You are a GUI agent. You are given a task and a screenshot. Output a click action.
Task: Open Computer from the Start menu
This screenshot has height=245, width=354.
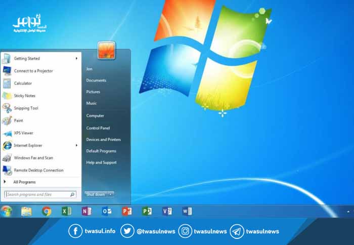pos(95,116)
